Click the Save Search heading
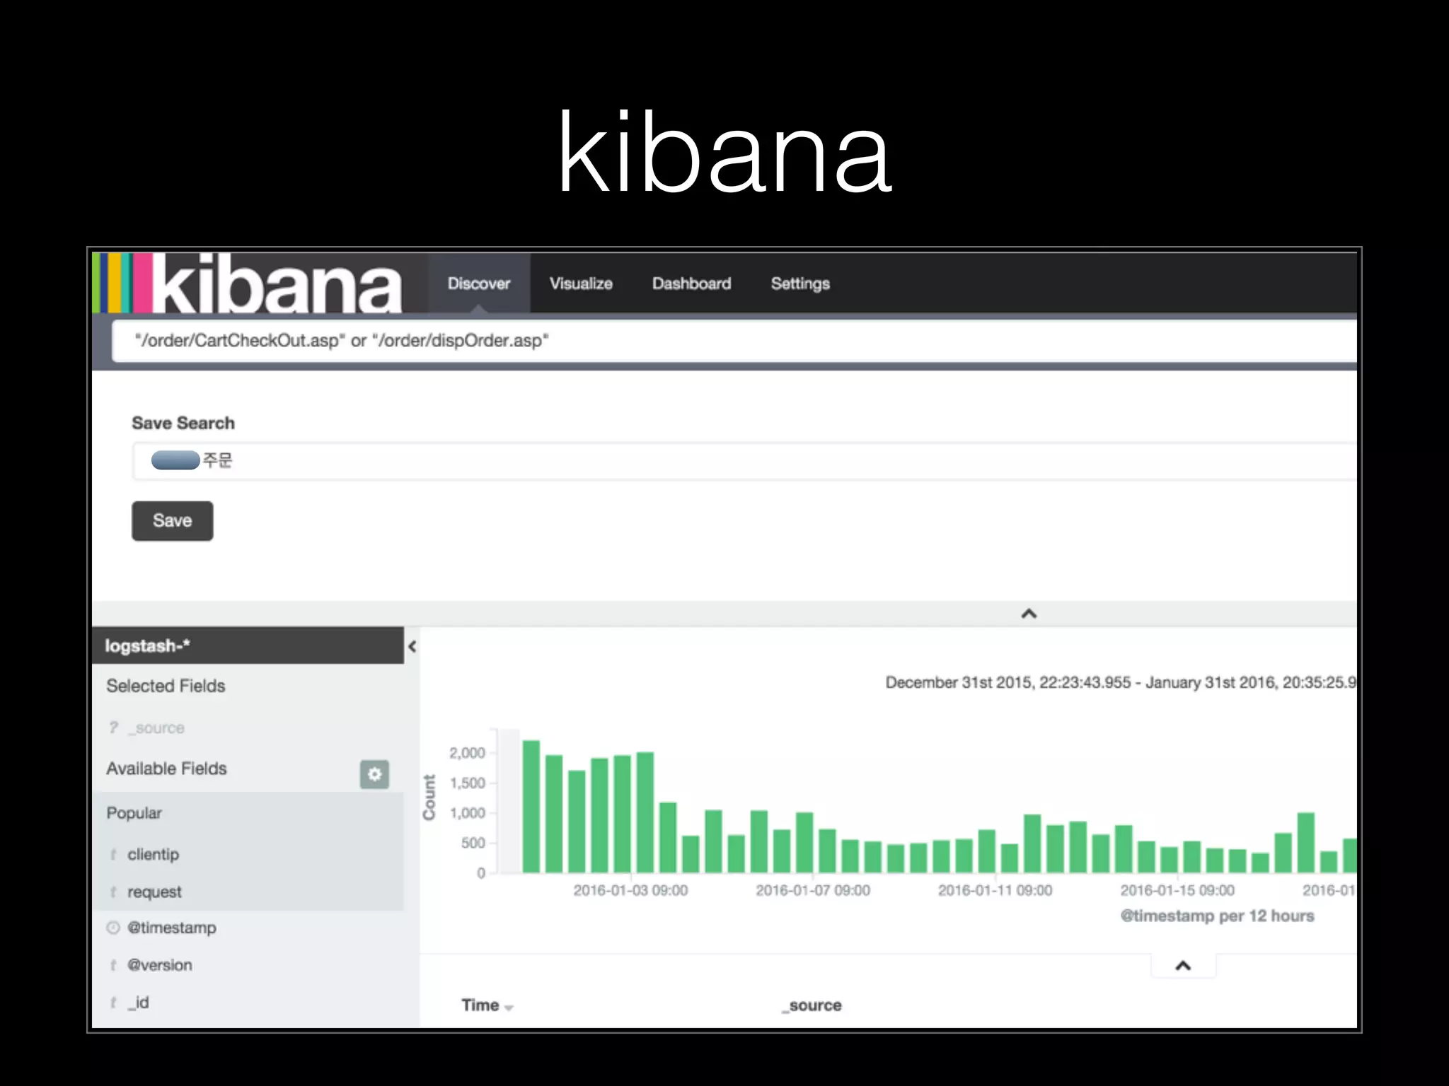This screenshot has width=1449, height=1086. (x=183, y=423)
